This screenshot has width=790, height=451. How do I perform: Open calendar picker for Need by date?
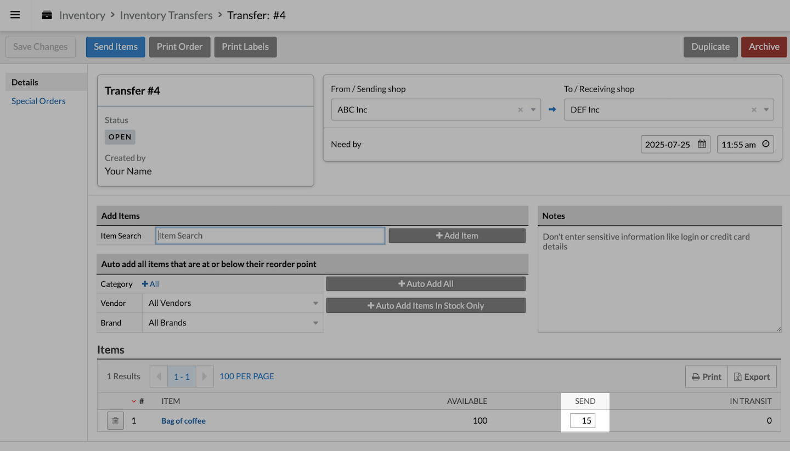click(702, 145)
